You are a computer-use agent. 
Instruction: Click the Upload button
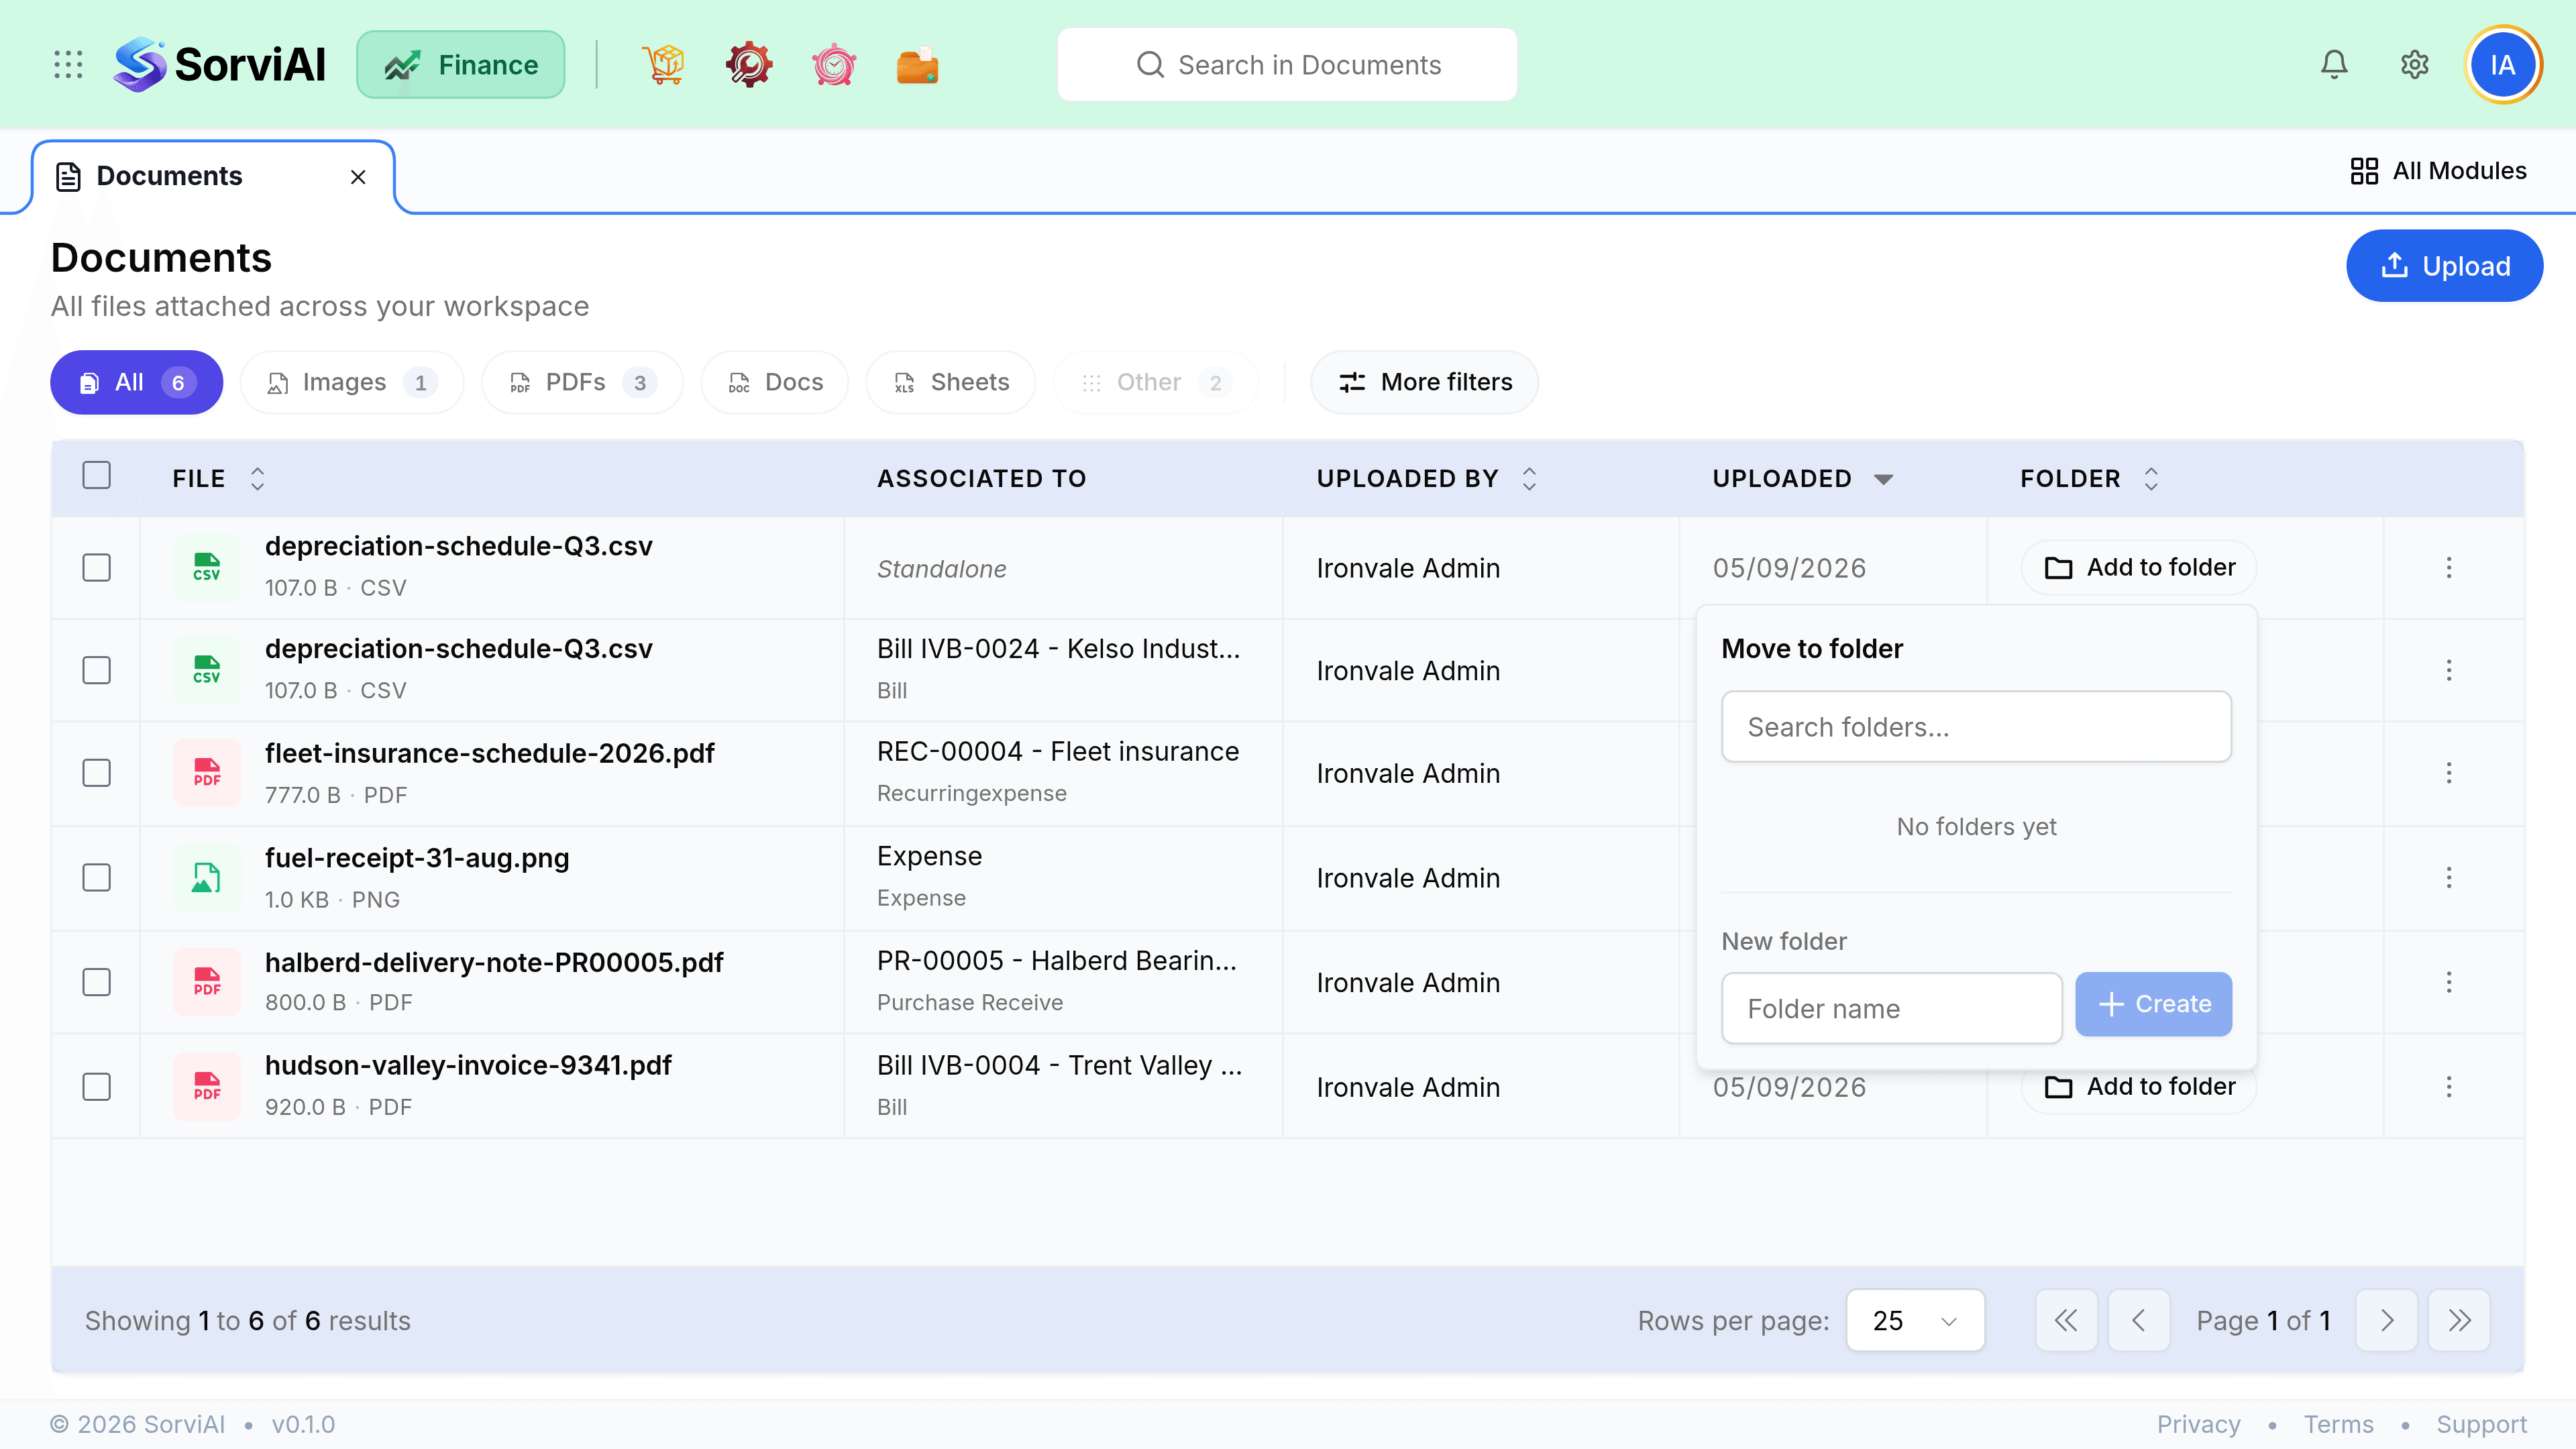(x=2444, y=266)
